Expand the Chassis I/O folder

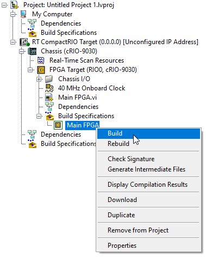[39, 79]
